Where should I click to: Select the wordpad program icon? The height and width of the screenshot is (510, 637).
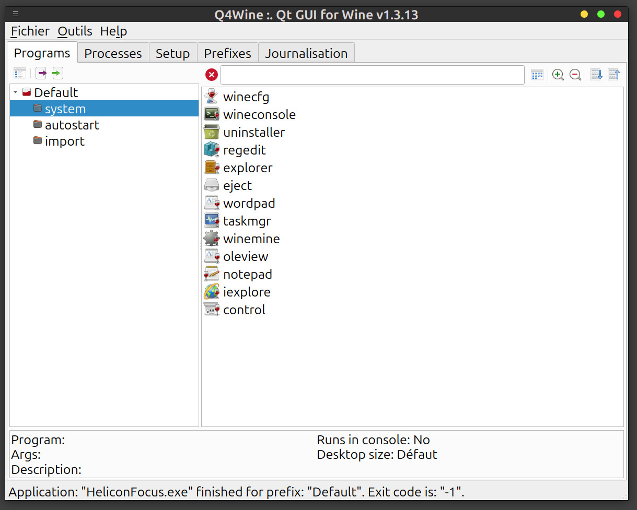coord(211,203)
